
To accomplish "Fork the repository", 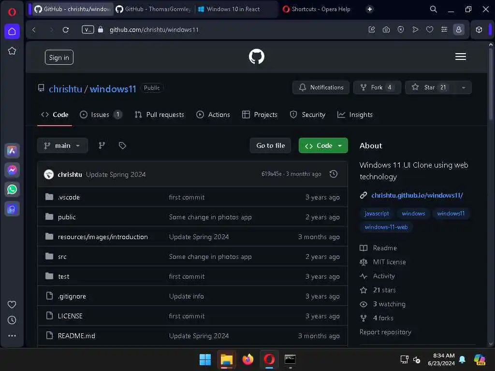I will 377,87.
